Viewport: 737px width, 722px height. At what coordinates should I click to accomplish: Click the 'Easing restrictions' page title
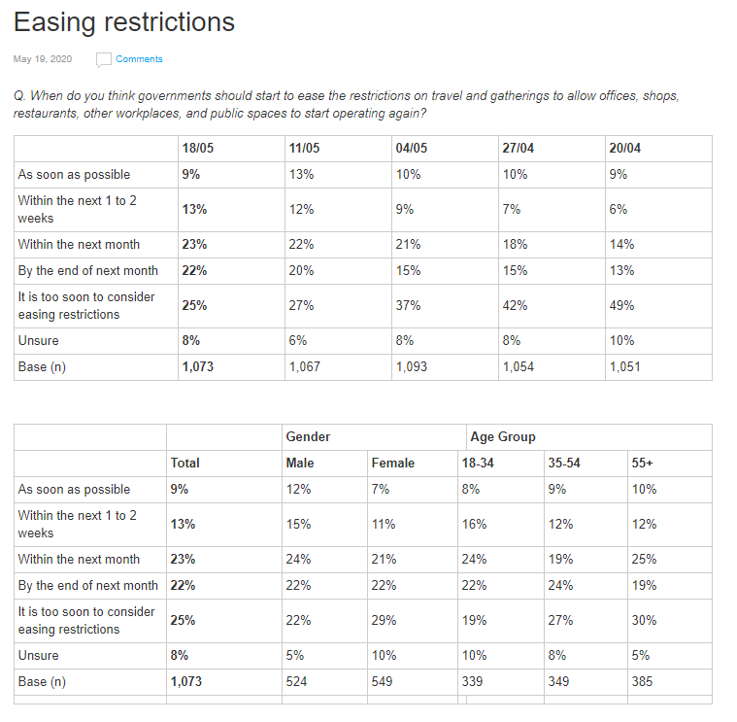pyautogui.click(x=124, y=22)
